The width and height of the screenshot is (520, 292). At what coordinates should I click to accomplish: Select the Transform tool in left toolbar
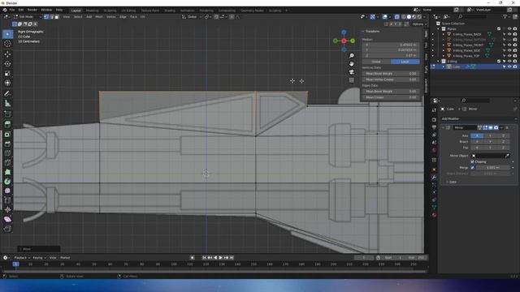[x=7, y=83]
